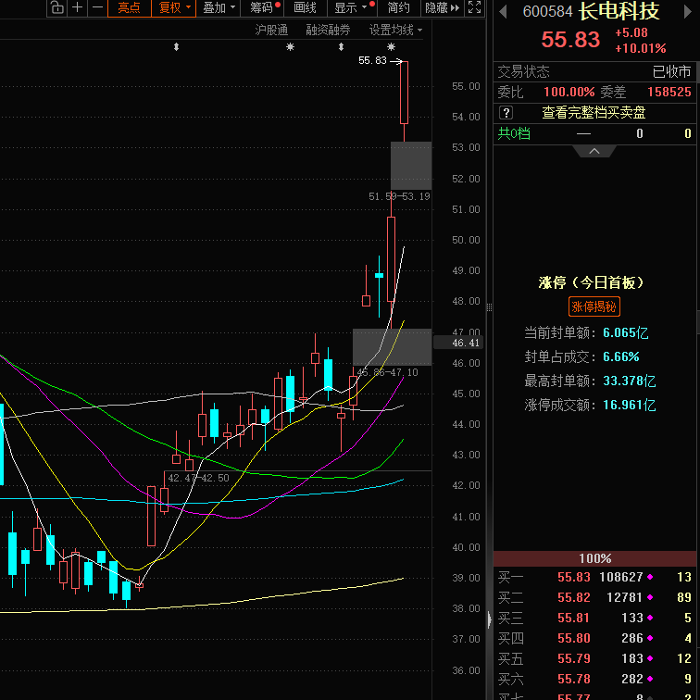Click the fullscreen expand icon
The image size is (700, 700).
(475, 7)
